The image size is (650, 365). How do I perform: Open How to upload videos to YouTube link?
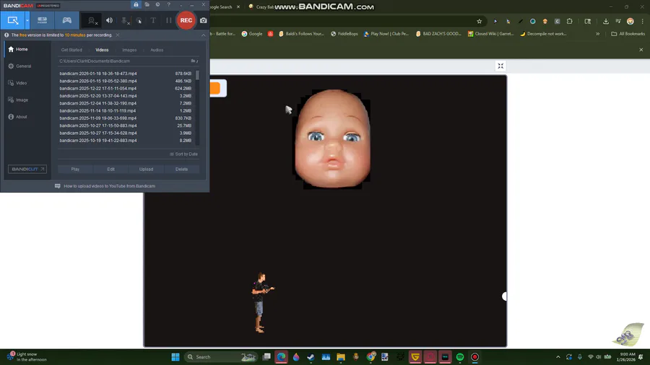tap(110, 186)
